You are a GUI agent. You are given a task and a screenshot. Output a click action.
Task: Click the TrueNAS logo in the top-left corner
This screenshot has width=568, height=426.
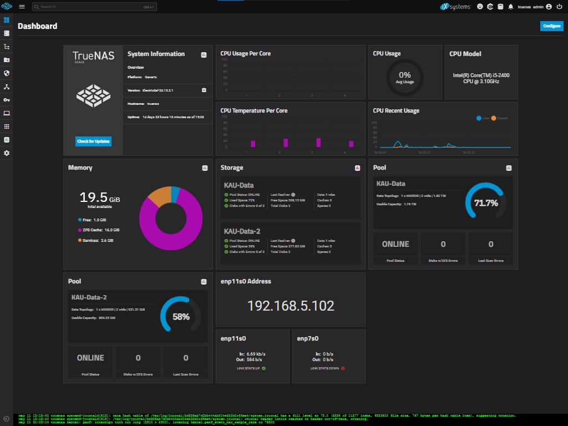pos(7,7)
